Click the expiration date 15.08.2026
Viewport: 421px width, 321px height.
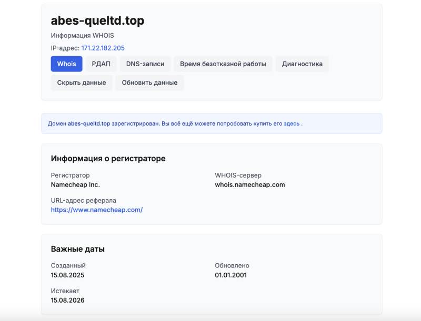tap(67, 300)
